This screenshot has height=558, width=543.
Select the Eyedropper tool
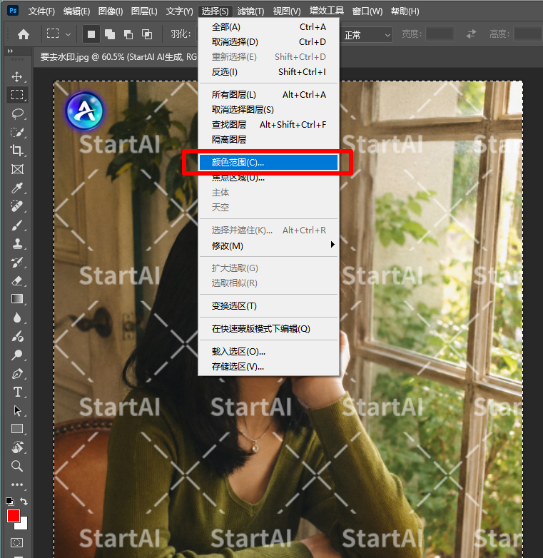coord(17,188)
